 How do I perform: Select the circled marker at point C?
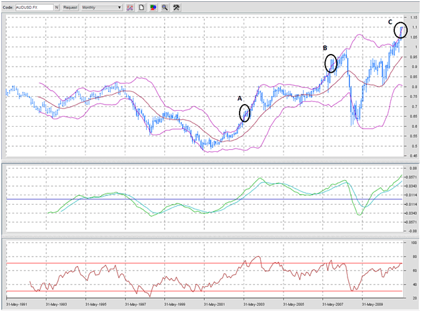400,29
